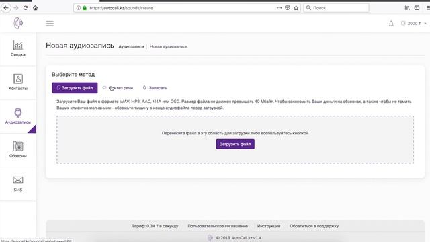The height and width of the screenshot is (242, 430).
Task: Open the SMS envelope icon
Action: point(18,180)
